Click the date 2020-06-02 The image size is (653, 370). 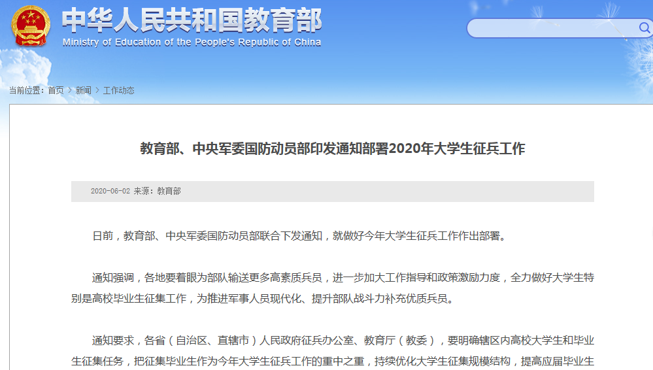(110, 192)
